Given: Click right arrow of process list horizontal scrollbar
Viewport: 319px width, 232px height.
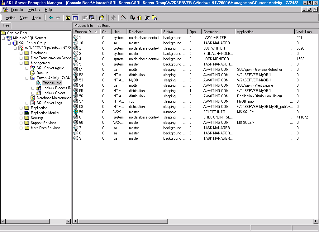Looking at the screenshot, I should coord(316,221).
